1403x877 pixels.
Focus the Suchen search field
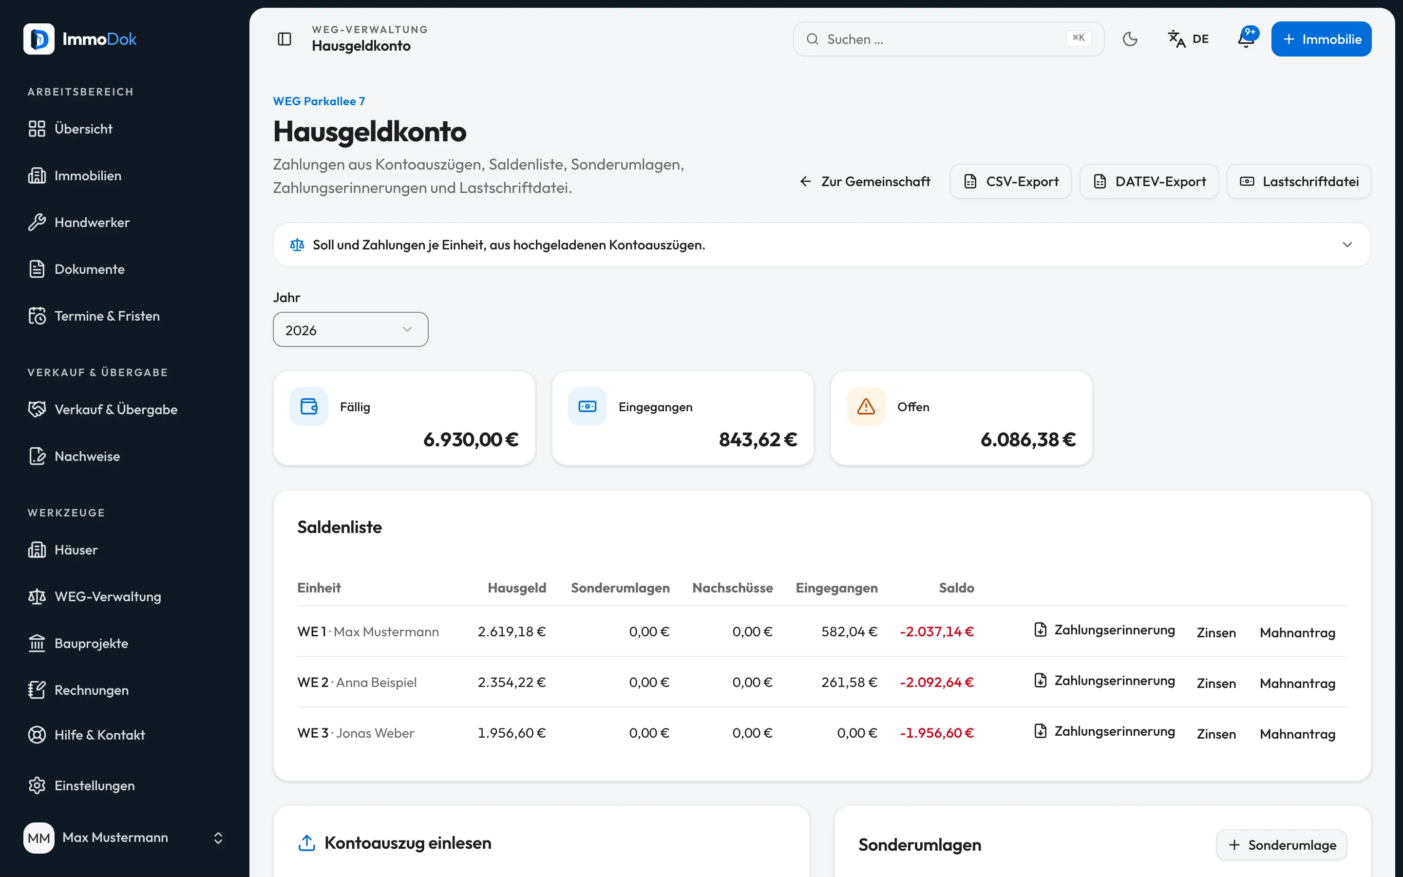(948, 39)
